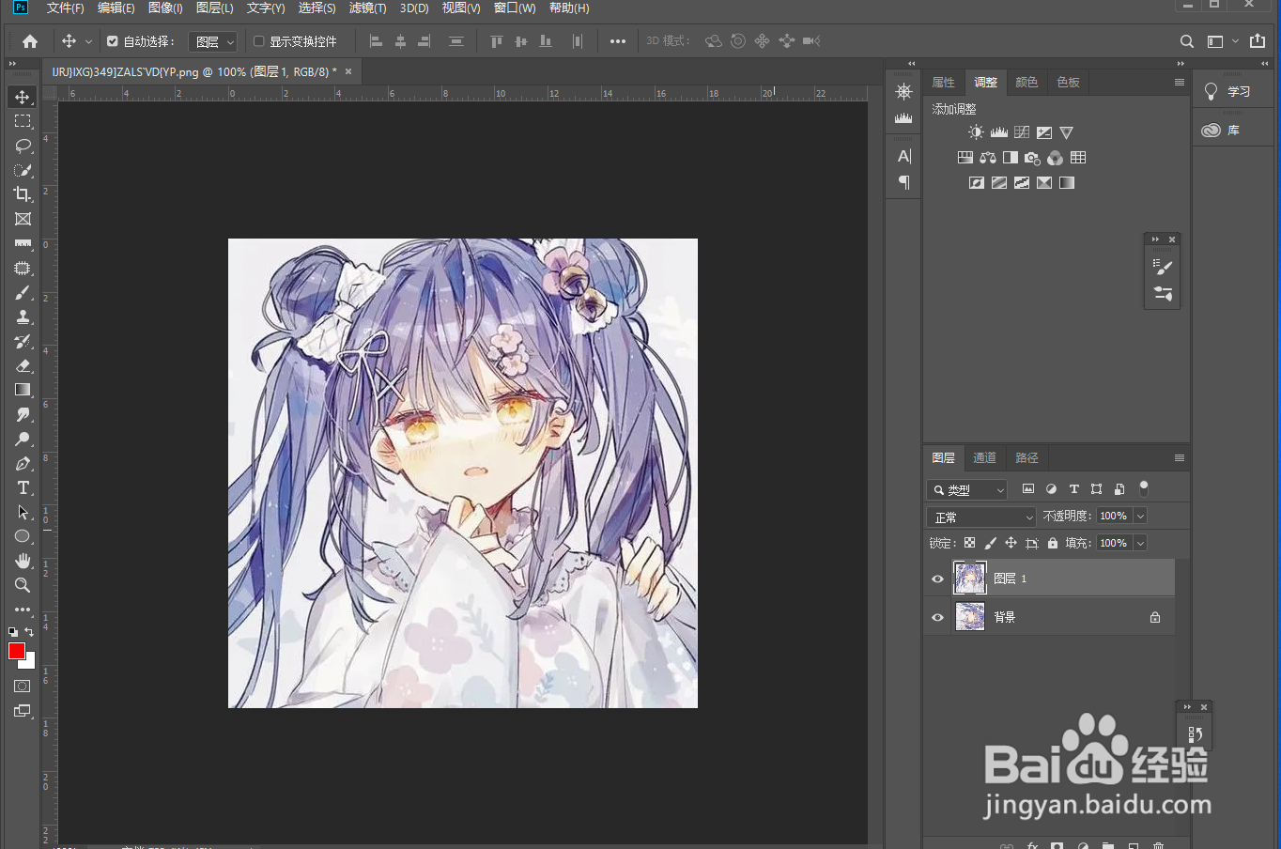Hide the 图层 1 layer with eye icon
The height and width of the screenshot is (849, 1281).
(x=937, y=579)
